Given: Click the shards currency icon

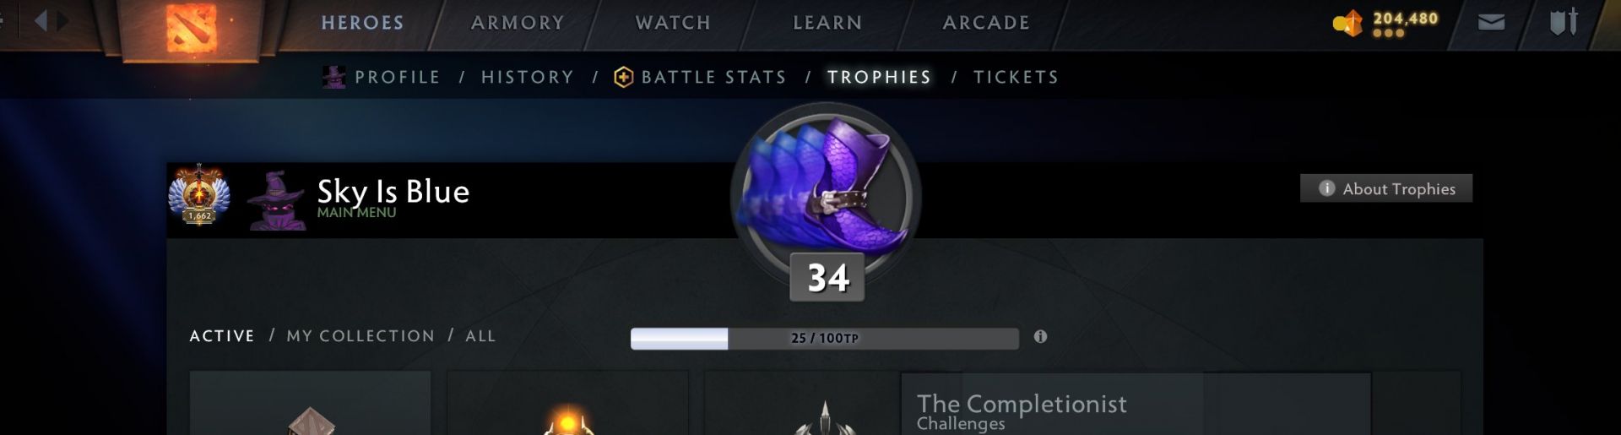Looking at the screenshot, I should [1347, 23].
